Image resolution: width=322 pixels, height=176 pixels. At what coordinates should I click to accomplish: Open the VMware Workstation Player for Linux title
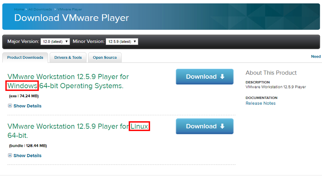pos(78,131)
